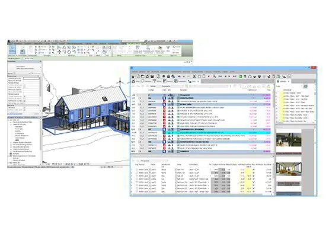Click the circular refresh arrows icon in budget toolbar
Image resolution: width=326 pixels, height=237 pixels.
click(x=250, y=76)
